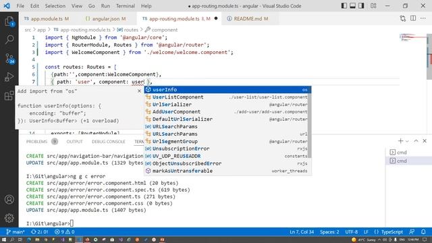
Task: Open the Output panel tab
Action: 74,141
